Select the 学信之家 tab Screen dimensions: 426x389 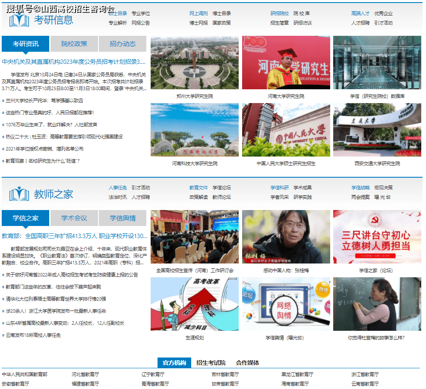point(25,218)
